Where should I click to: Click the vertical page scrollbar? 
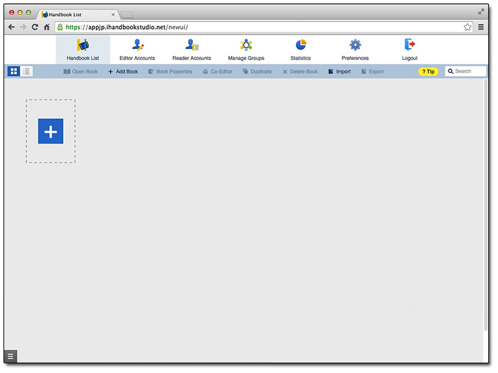coord(486,205)
